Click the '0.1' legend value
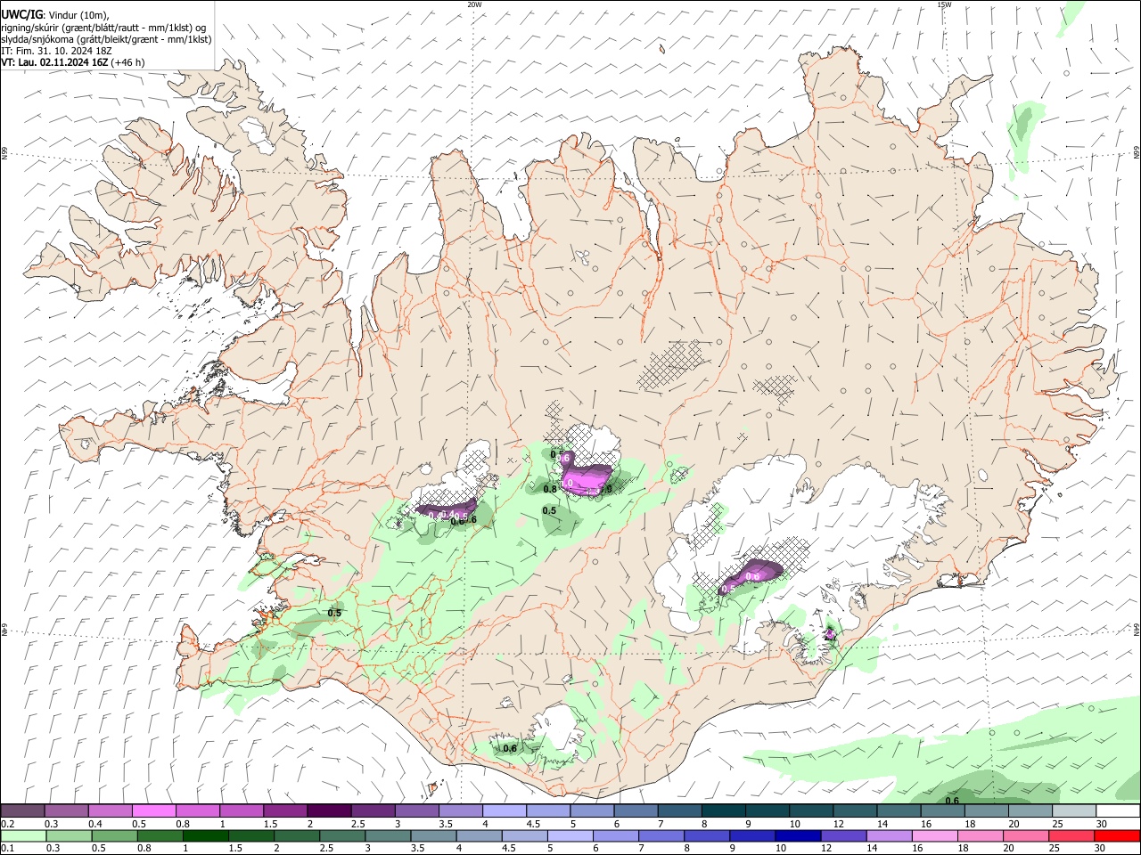 (x=8, y=849)
